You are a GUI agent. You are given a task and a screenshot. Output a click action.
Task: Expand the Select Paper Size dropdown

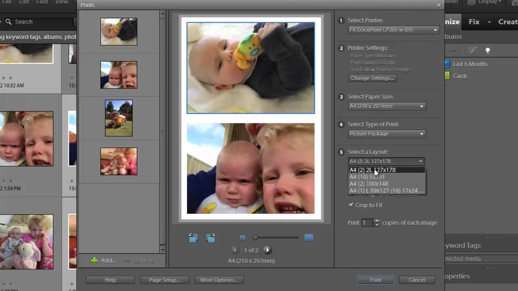click(x=386, y=106)
